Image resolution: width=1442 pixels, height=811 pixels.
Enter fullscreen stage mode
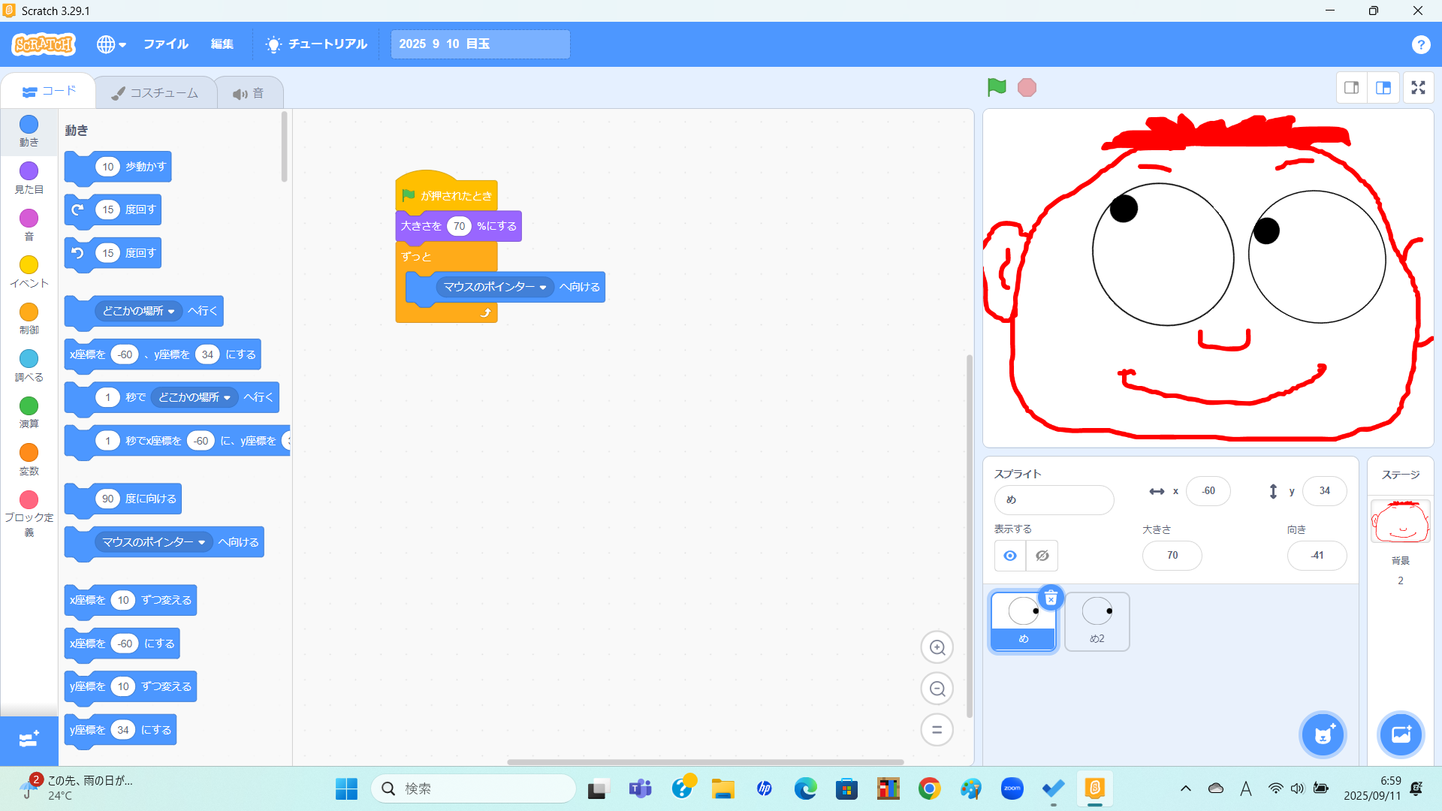pyautogui.click(x=1418, y=88)
